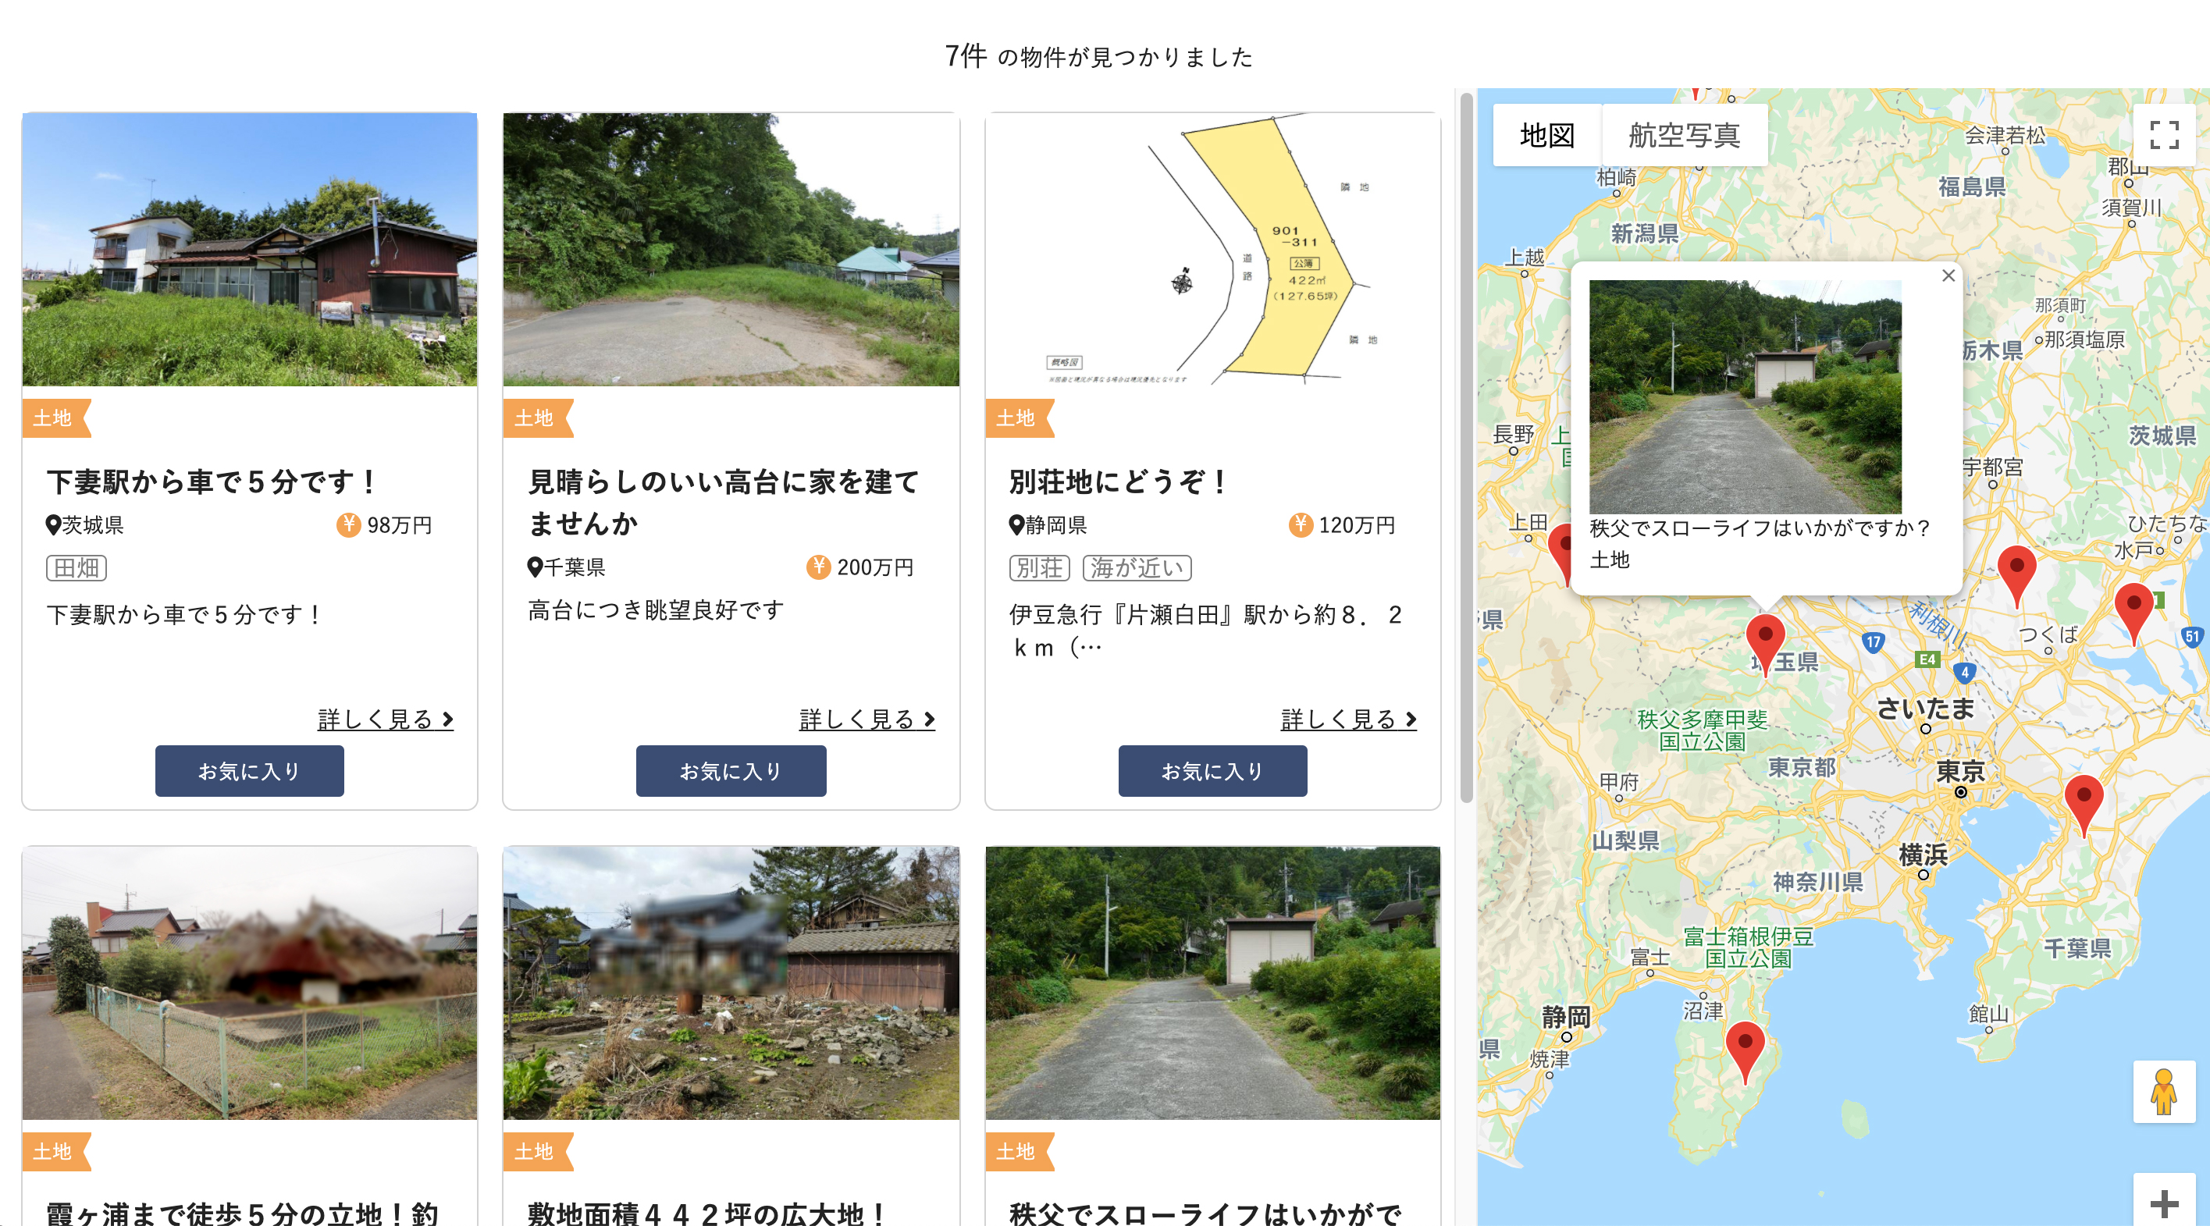Click the map pin on Izu peninsula

[1745, 1052]
